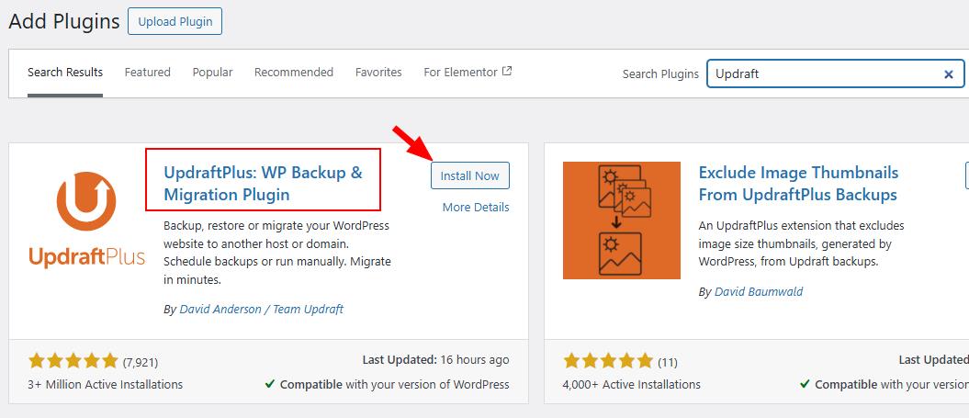Image resolution: width=969 pixels, height=418 pixels.
Task: Go to the Favorites tab
Action: tap(378, 72)
